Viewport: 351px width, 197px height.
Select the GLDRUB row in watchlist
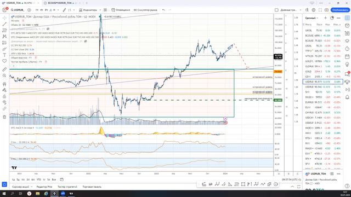323,66
